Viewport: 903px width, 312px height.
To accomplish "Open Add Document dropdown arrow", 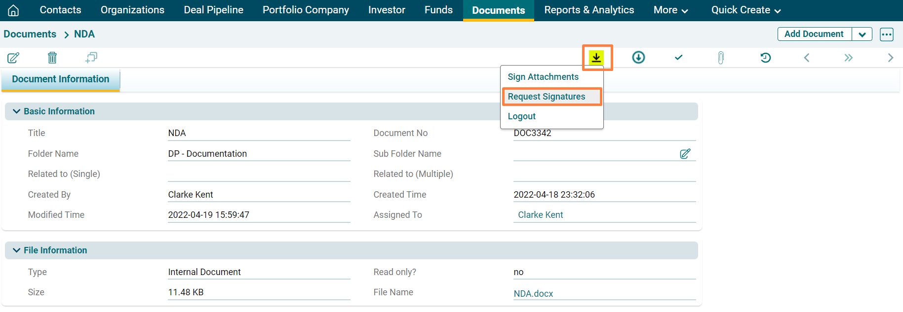I will 862,35.
